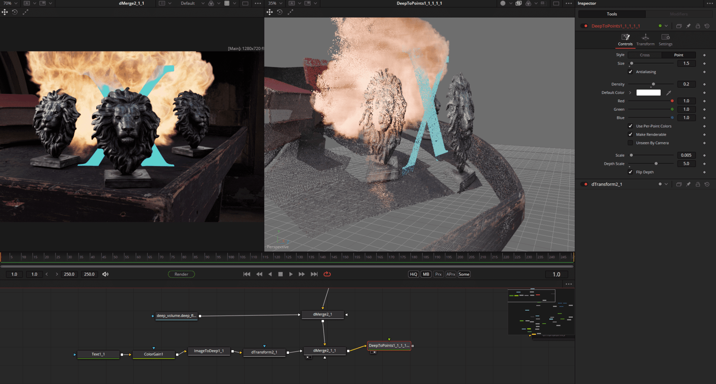The width and height of the screenshot is (716, 384).
Task: Switch to the Transform tab in Inspector
Action: pyautogui.click(x=645, y=40)
